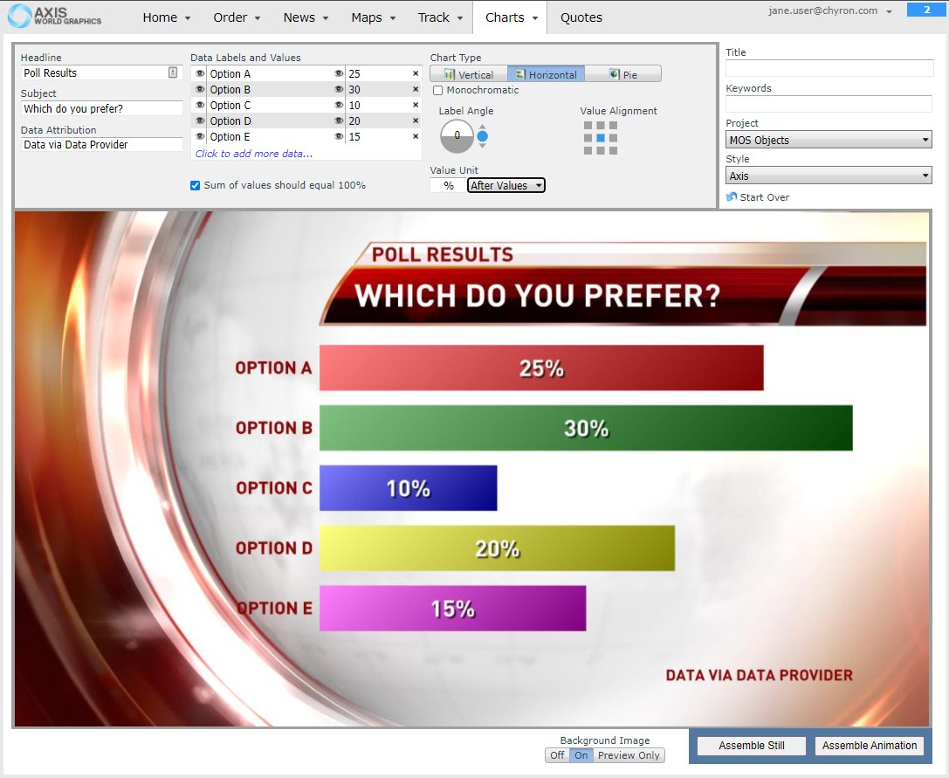This screenshot has width=949, height=778.
Task: Enable the Monochromatic checkbox
Action: coord(437,90)
